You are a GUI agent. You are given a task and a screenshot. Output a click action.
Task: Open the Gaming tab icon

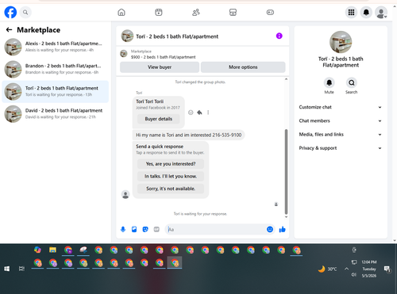pyautogui.click(x=270, y=12)
